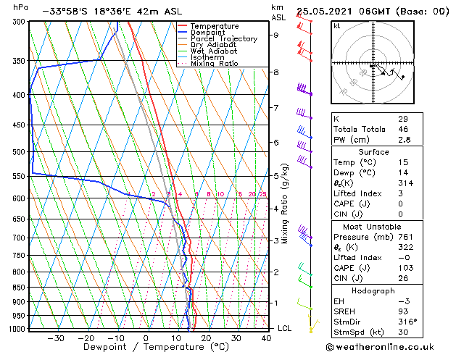Click the hodograph kt label
Screen dimensions: 456x352
[337, 26]
